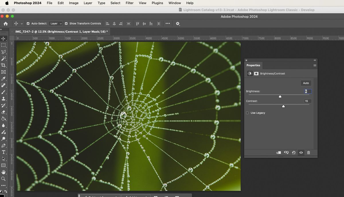The height and width of the screenshot is (197, 344).
Task: Toggle Show Transform Controls
Action: point(66,23)
